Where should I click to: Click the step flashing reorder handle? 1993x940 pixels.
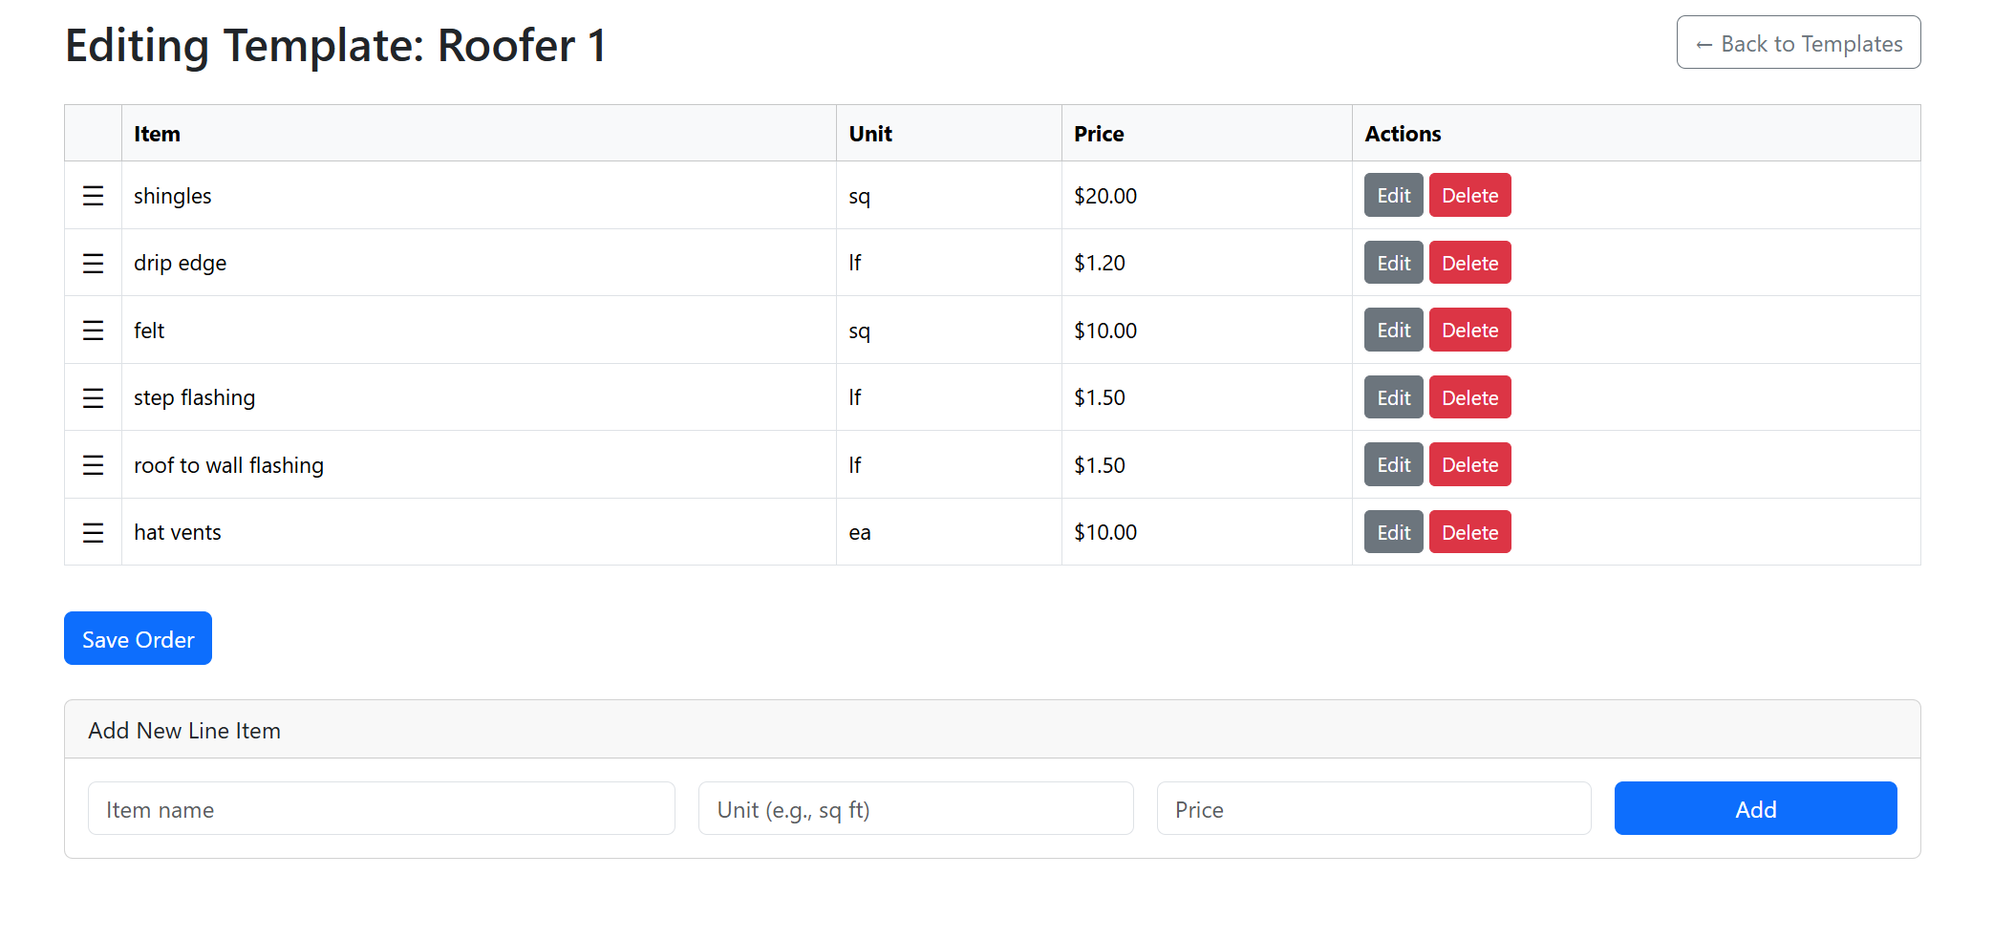click(93, 398)
